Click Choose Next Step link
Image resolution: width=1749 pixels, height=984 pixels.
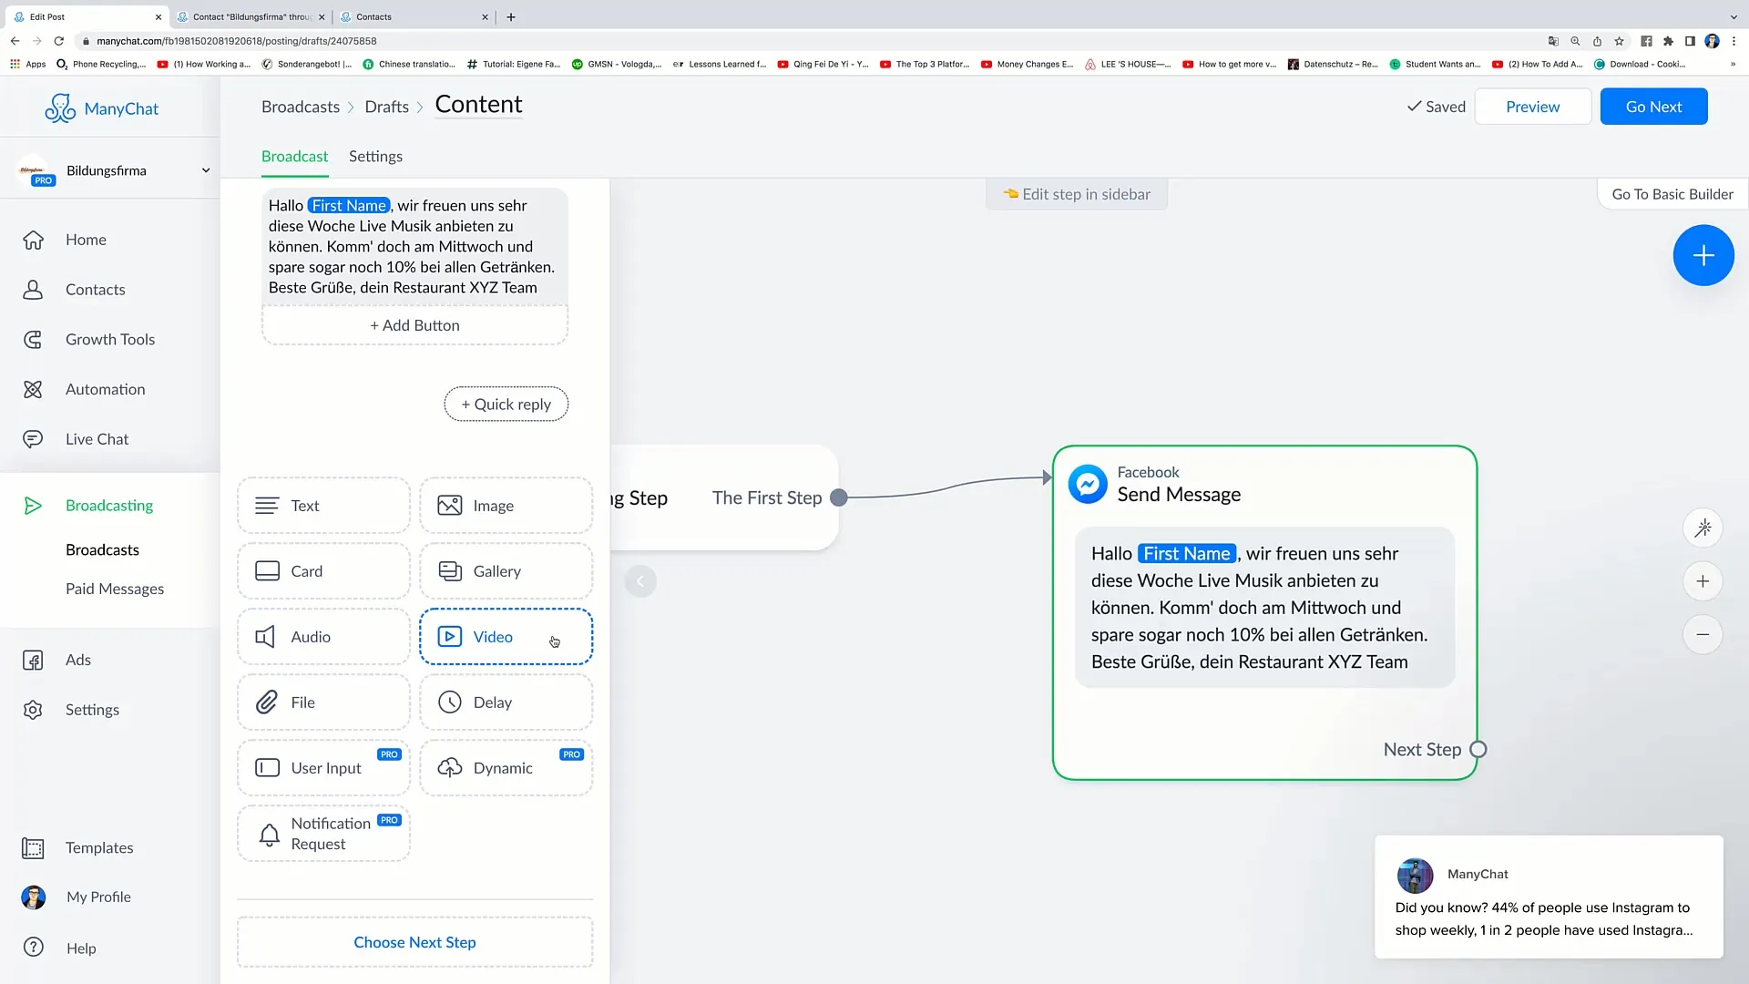tap(414, 942)
